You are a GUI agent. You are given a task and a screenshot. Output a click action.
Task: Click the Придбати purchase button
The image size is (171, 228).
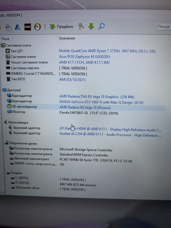tap(61, 27)
